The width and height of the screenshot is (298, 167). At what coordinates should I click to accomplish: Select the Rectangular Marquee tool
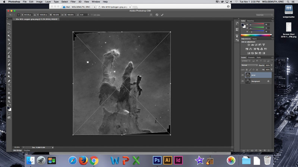click(x=9, y=27)
